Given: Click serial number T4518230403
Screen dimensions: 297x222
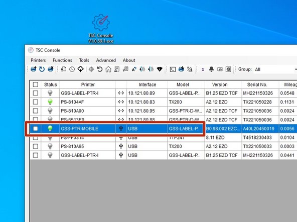Looking at the screenshot, I should (x=257, y=137).
